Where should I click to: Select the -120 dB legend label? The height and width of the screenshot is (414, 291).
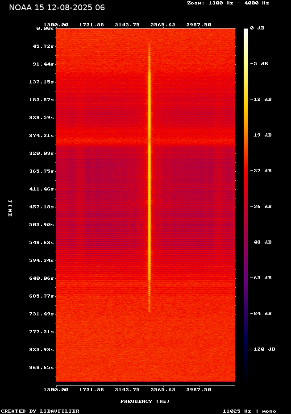point(263,349)
